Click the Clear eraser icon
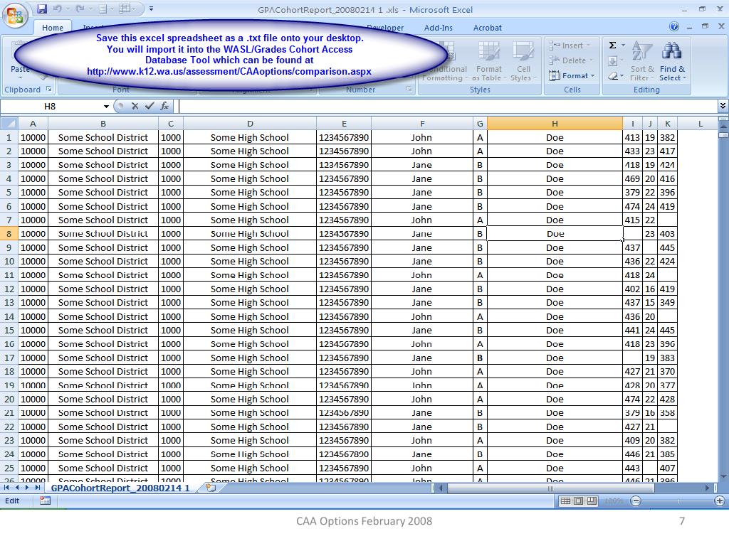This screenshot has width=729, height=546. pos(613,75)
